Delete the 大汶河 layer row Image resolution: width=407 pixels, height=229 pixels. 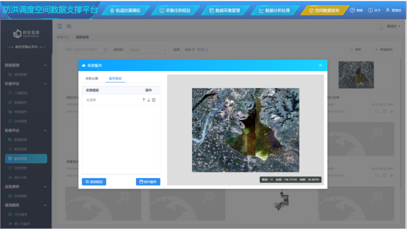pyautogui.click(x=154, y=100)
